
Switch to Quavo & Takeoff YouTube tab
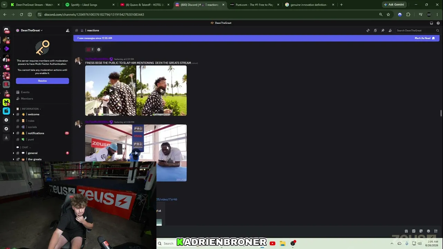[x=145, y=5]
